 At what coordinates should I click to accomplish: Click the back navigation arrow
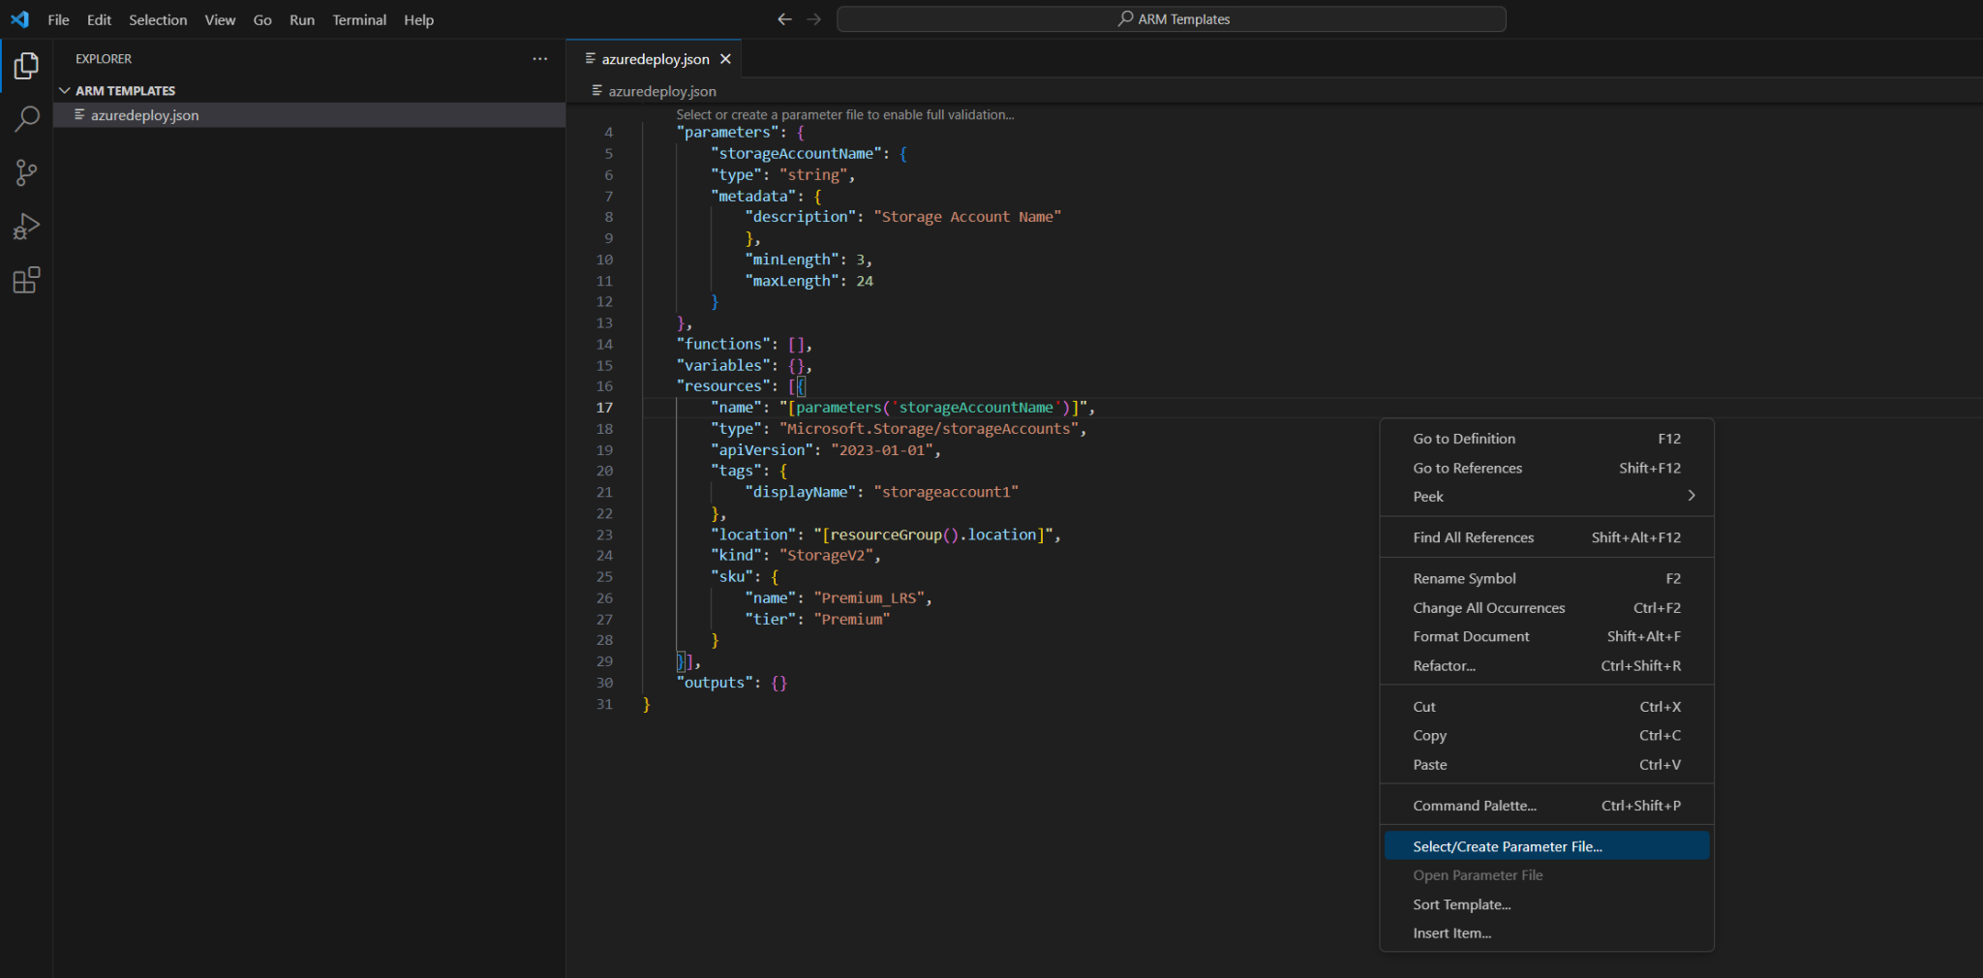tap(784, 18)
